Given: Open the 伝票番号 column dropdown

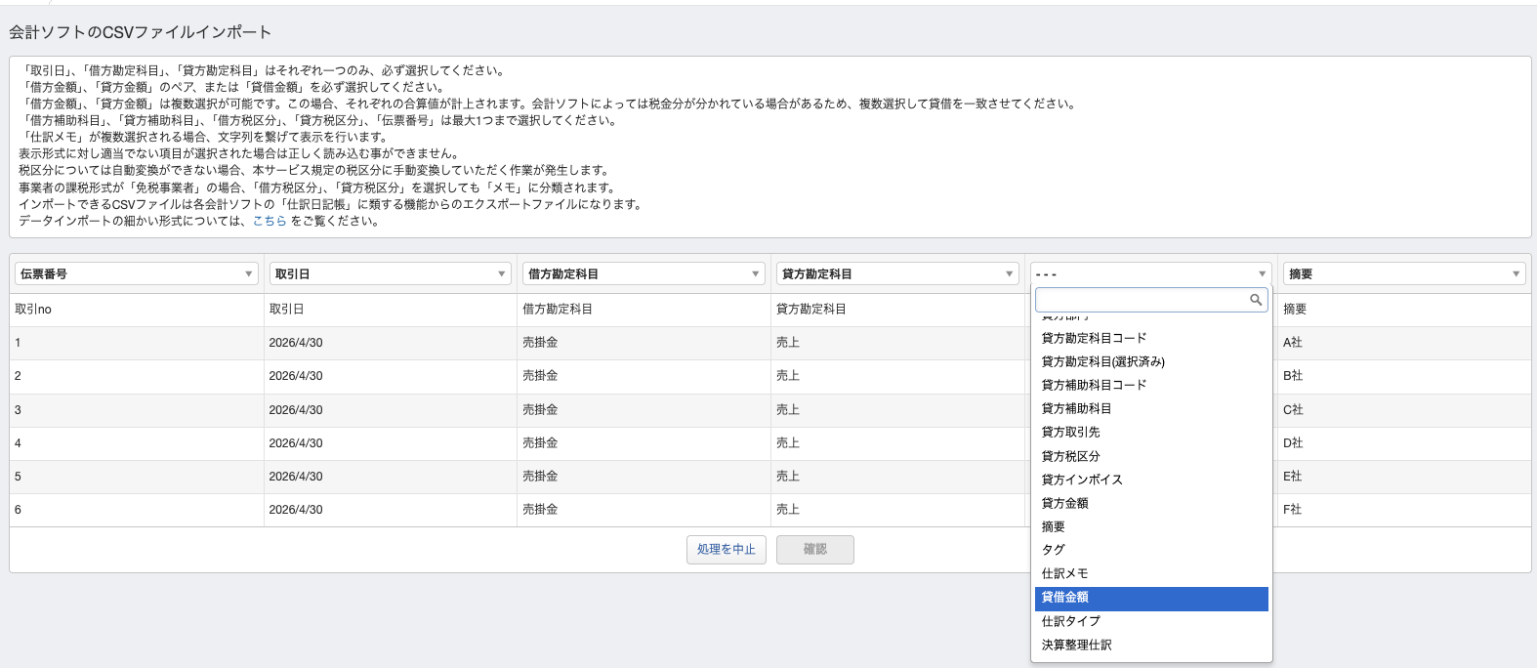Looking at the screenshot, I should pos(136,274).
